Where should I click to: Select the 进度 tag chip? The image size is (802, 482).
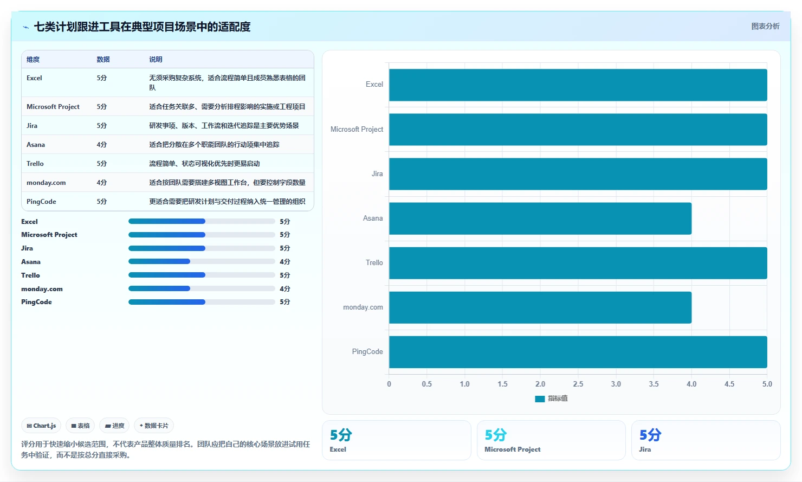[114, 426]
